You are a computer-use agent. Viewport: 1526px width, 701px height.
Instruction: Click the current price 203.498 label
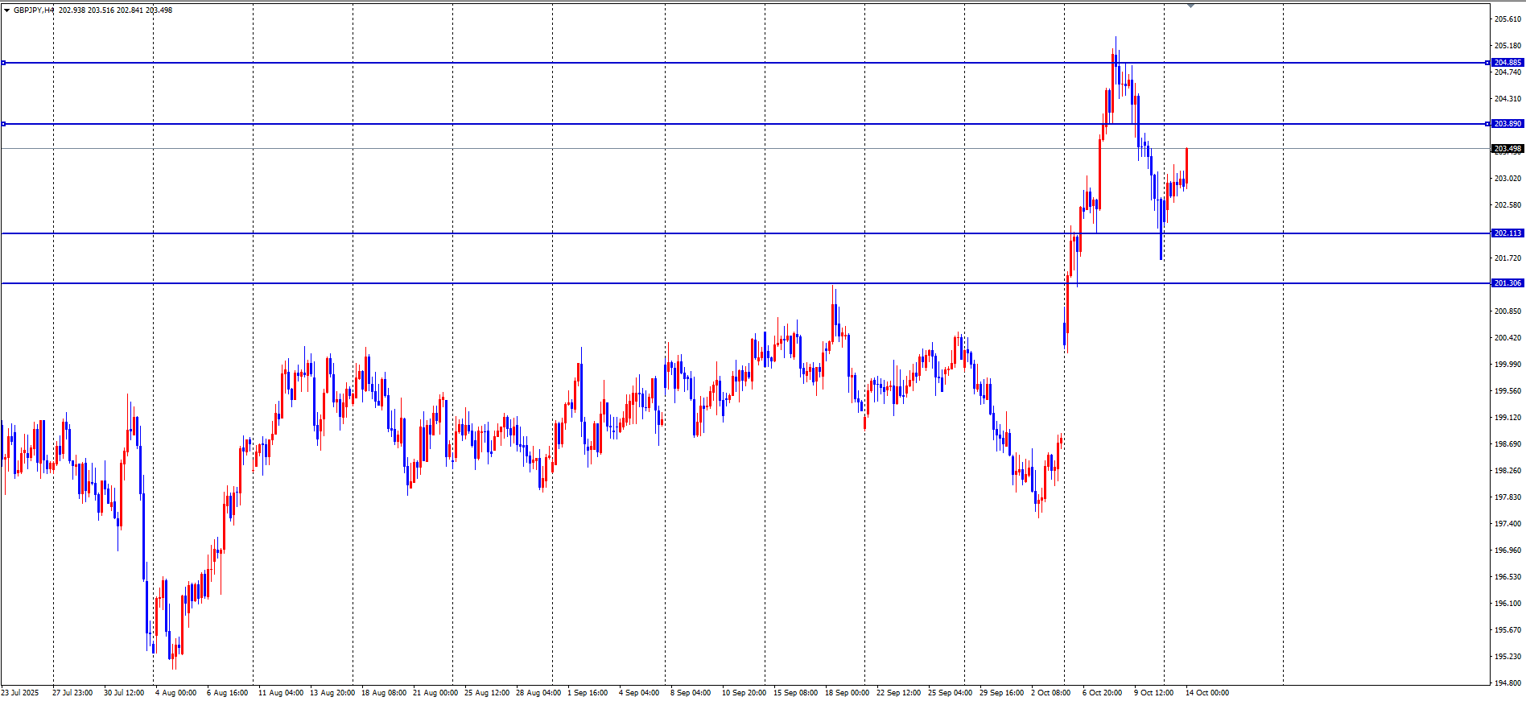(x=1507, y=149)
